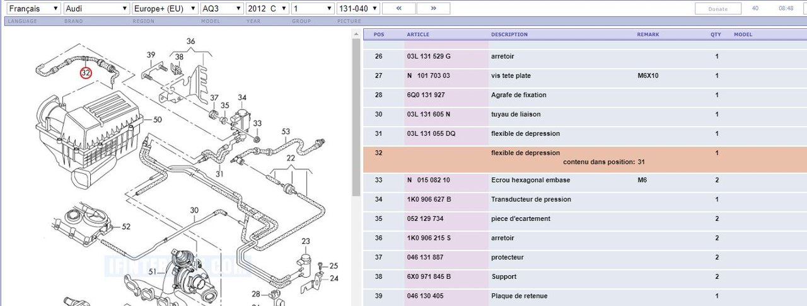Open the Year dropdown showing 2012 C

click(x=268, y=9)
